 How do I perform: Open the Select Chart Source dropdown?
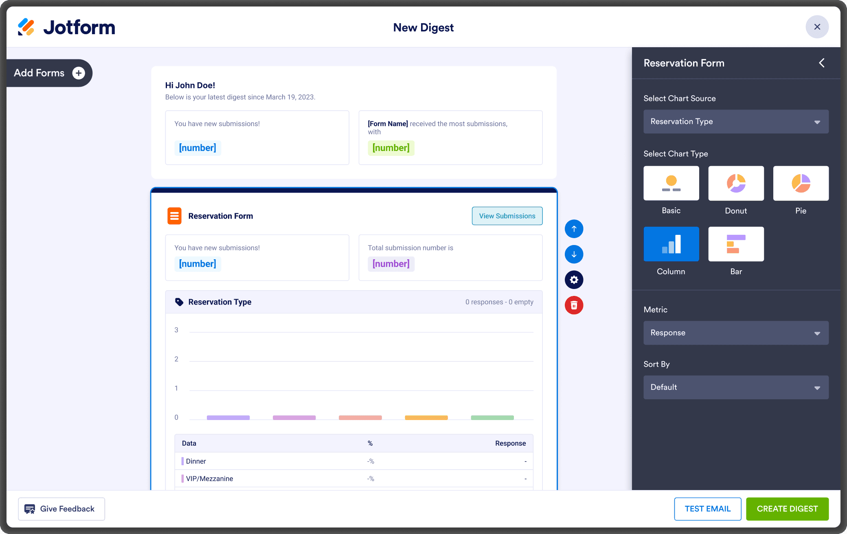pos(735,122)
